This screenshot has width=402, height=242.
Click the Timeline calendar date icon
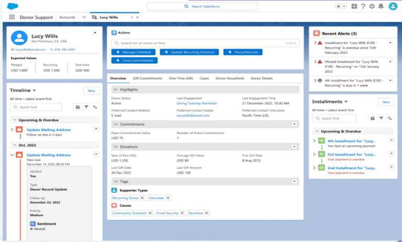77,107
